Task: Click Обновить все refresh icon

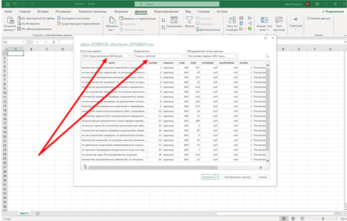Action: click(x=112, y=20)
